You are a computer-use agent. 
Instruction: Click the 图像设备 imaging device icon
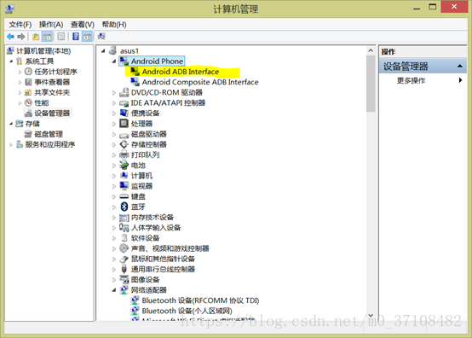124,280
